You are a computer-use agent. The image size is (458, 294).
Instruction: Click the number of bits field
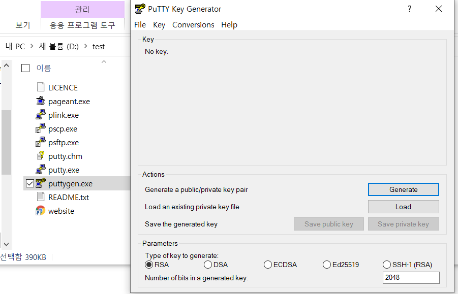tap(411, 278)
